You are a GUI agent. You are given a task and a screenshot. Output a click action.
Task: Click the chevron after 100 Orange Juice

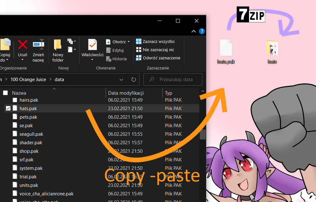[x=50, y=79]
